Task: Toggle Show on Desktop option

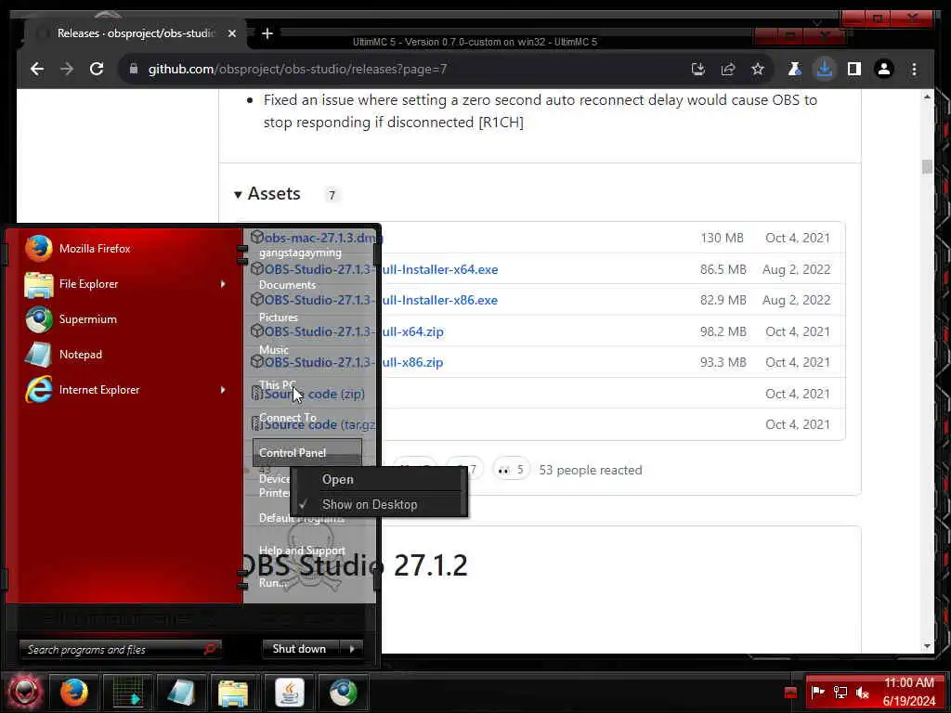Action: 379,504
